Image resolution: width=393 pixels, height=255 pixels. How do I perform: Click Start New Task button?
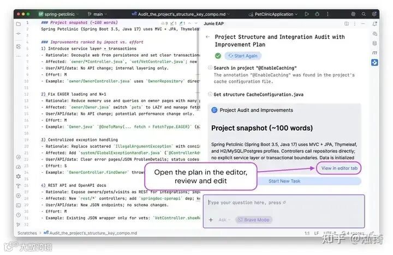pyautogui.click(x=284, y=181)
